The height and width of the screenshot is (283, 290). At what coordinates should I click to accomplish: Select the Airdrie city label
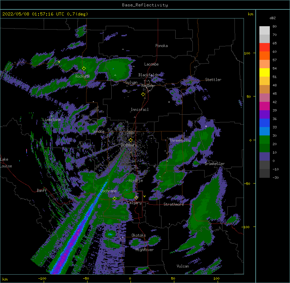pyautogui.click(x=136, y=180)
